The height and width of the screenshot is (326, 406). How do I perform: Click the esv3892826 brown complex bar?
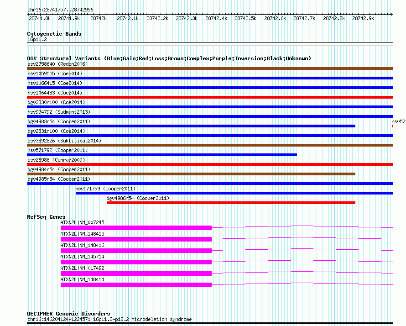click(210, 145)
